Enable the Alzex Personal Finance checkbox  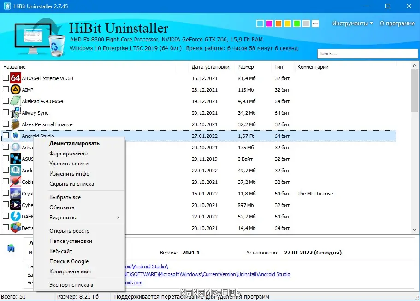(x=6, y=124)
